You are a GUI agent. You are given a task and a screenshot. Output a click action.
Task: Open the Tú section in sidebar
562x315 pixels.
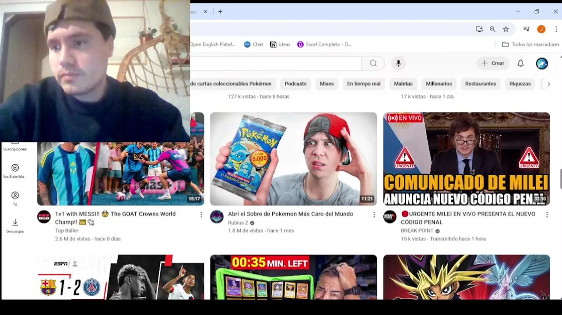click(15, 199)
